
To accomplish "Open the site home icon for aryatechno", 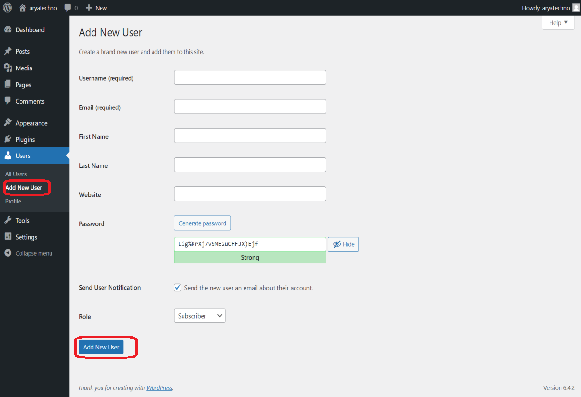I will click(x=22, y=8).
